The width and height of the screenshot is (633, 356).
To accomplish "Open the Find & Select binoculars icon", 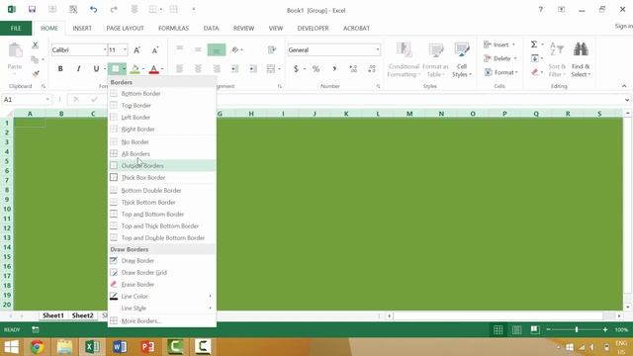I will click(581, 50).
